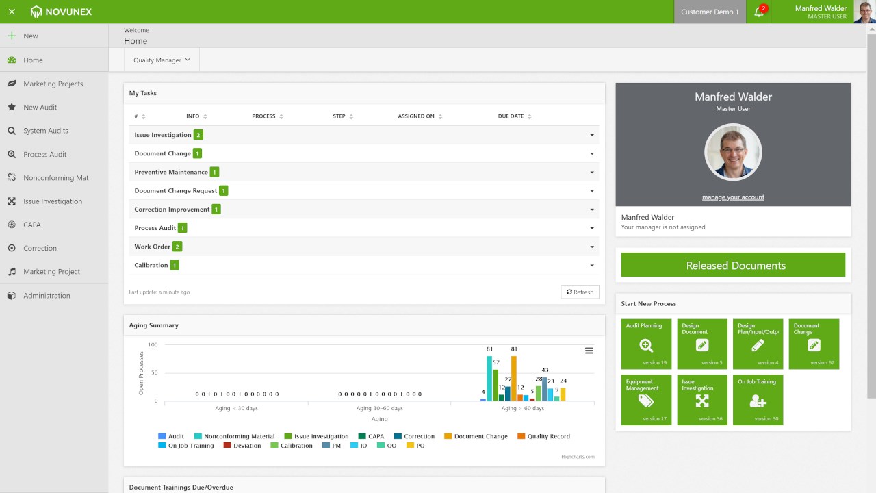Screen dimensions: 876x493
Task: Close the sidebar with the X icon
Action: 12,12
